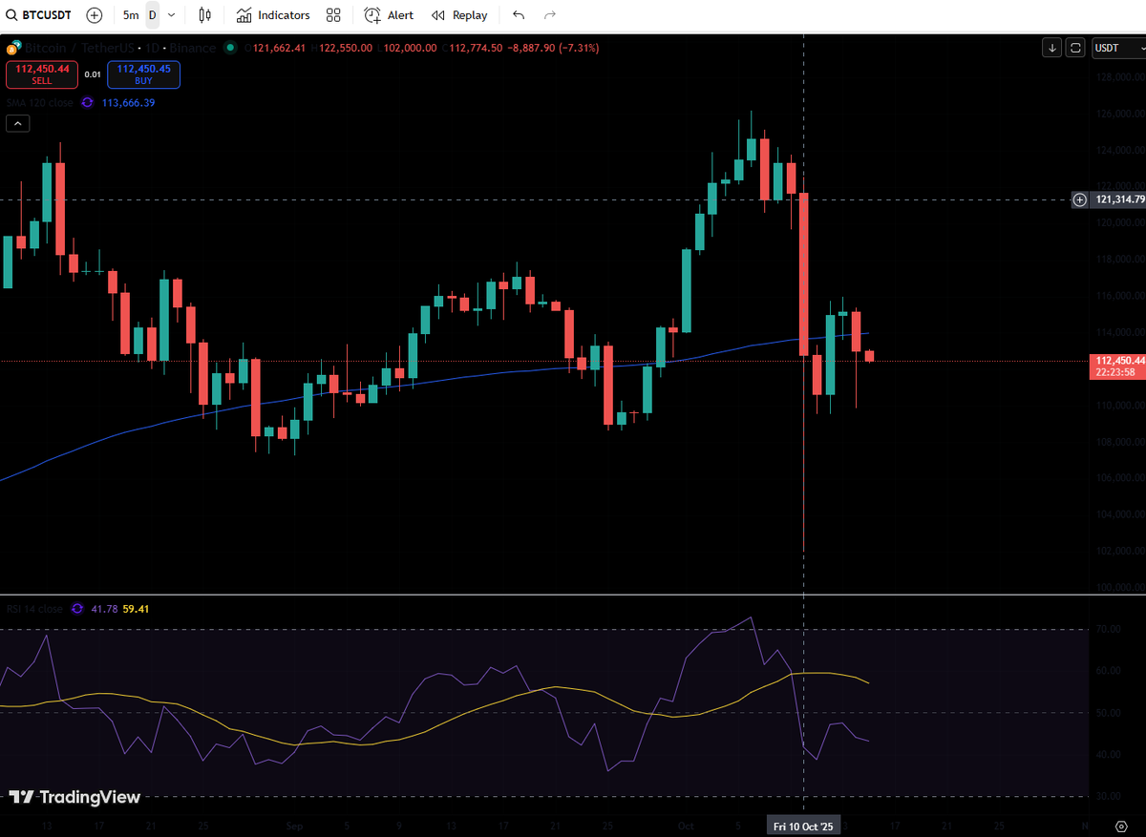
Task: Click the 128,000.00 price scale label
Action: point(1118,77)
